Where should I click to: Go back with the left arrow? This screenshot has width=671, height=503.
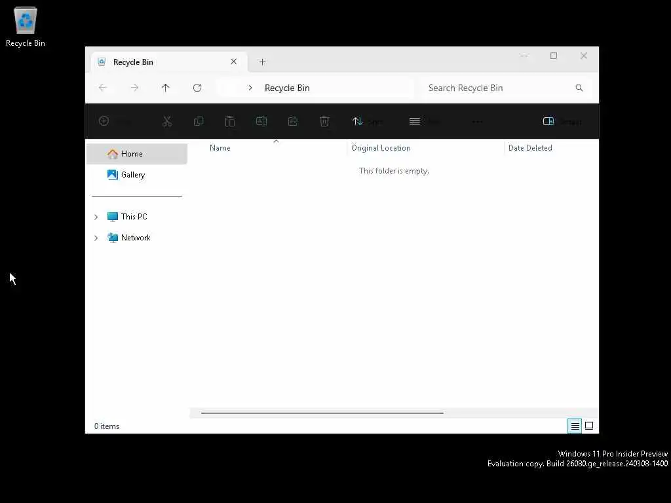(x=103, y=88)
